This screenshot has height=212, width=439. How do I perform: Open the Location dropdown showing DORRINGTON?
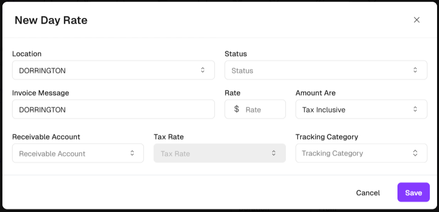[x=106, y=70]
